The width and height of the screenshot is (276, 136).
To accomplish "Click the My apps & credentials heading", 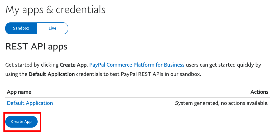I will 55,10.
